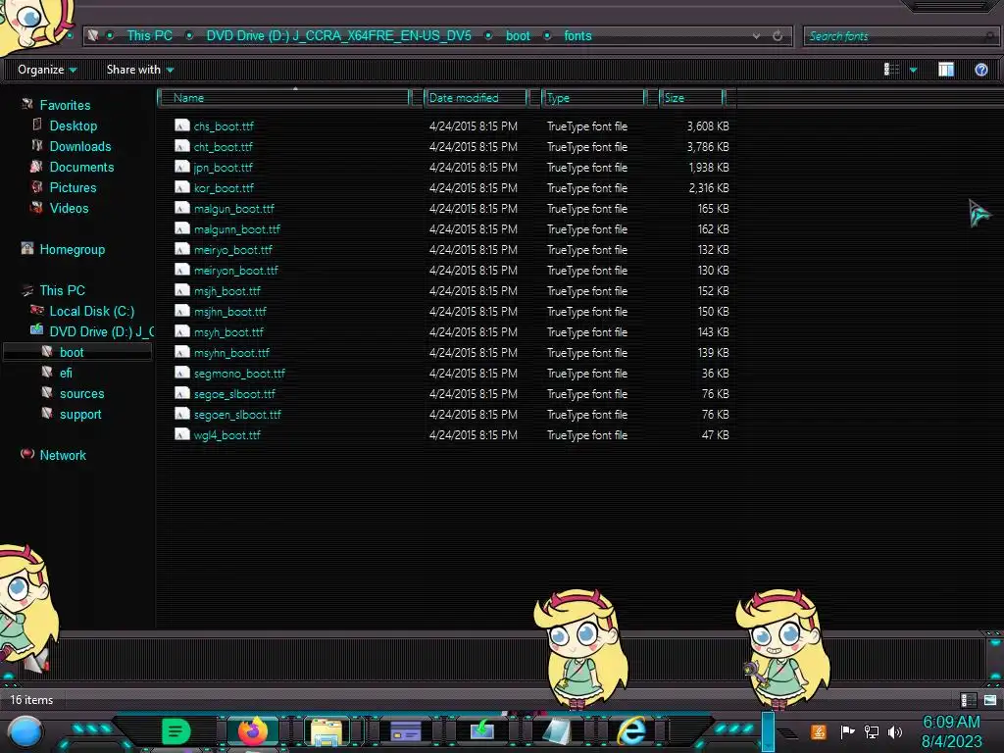1004x753 pixels.
Task: Select file name meiryon_boot.ttf
Action: coord(235,271)
